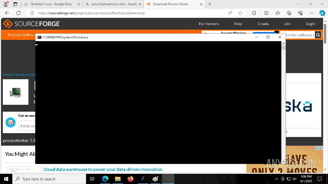Viewport: 328px width, 184px height.
Task: Open clock showing 5:06 PM
Action: click(306, 179)
